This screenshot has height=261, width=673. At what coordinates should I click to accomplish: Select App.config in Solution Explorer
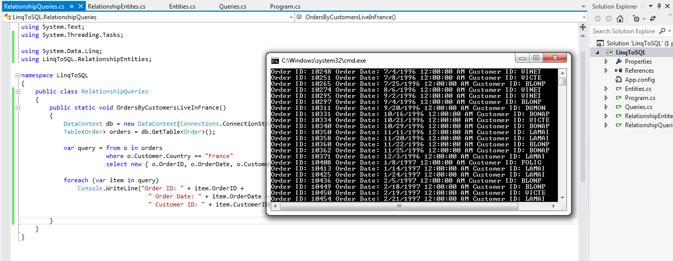pyautogui.click(x=639, y=80)
